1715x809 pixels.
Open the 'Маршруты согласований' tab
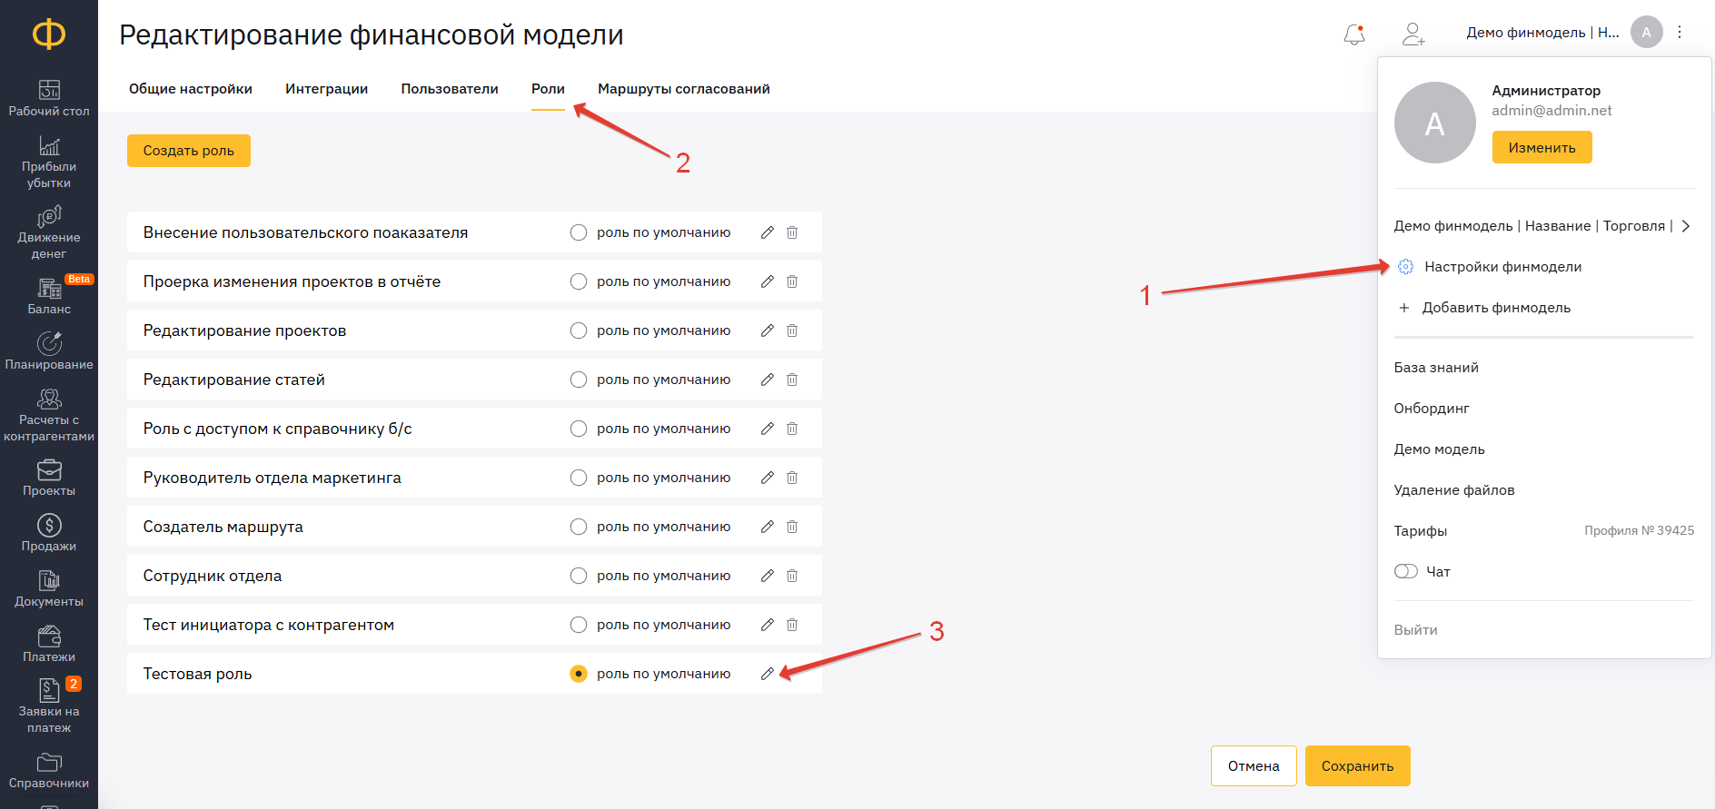coord(683,89)
